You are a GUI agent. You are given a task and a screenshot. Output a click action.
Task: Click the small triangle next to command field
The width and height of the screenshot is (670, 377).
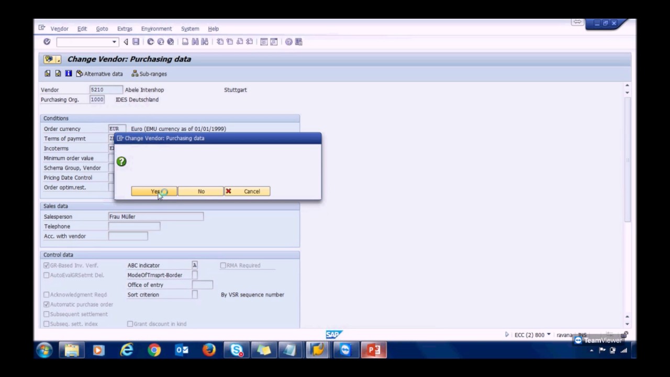[x=126, y=42]
